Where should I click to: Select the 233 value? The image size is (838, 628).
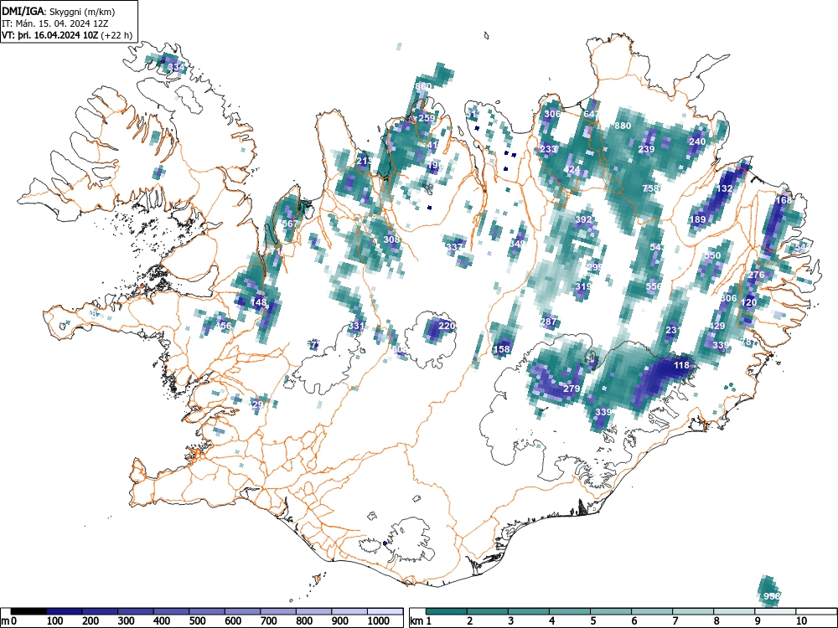point(548,149)
